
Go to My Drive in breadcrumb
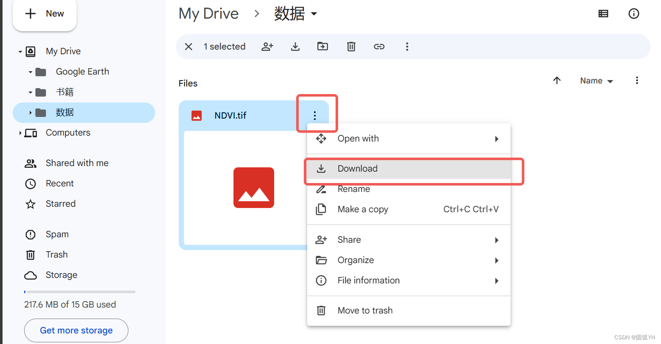(208, 14)
